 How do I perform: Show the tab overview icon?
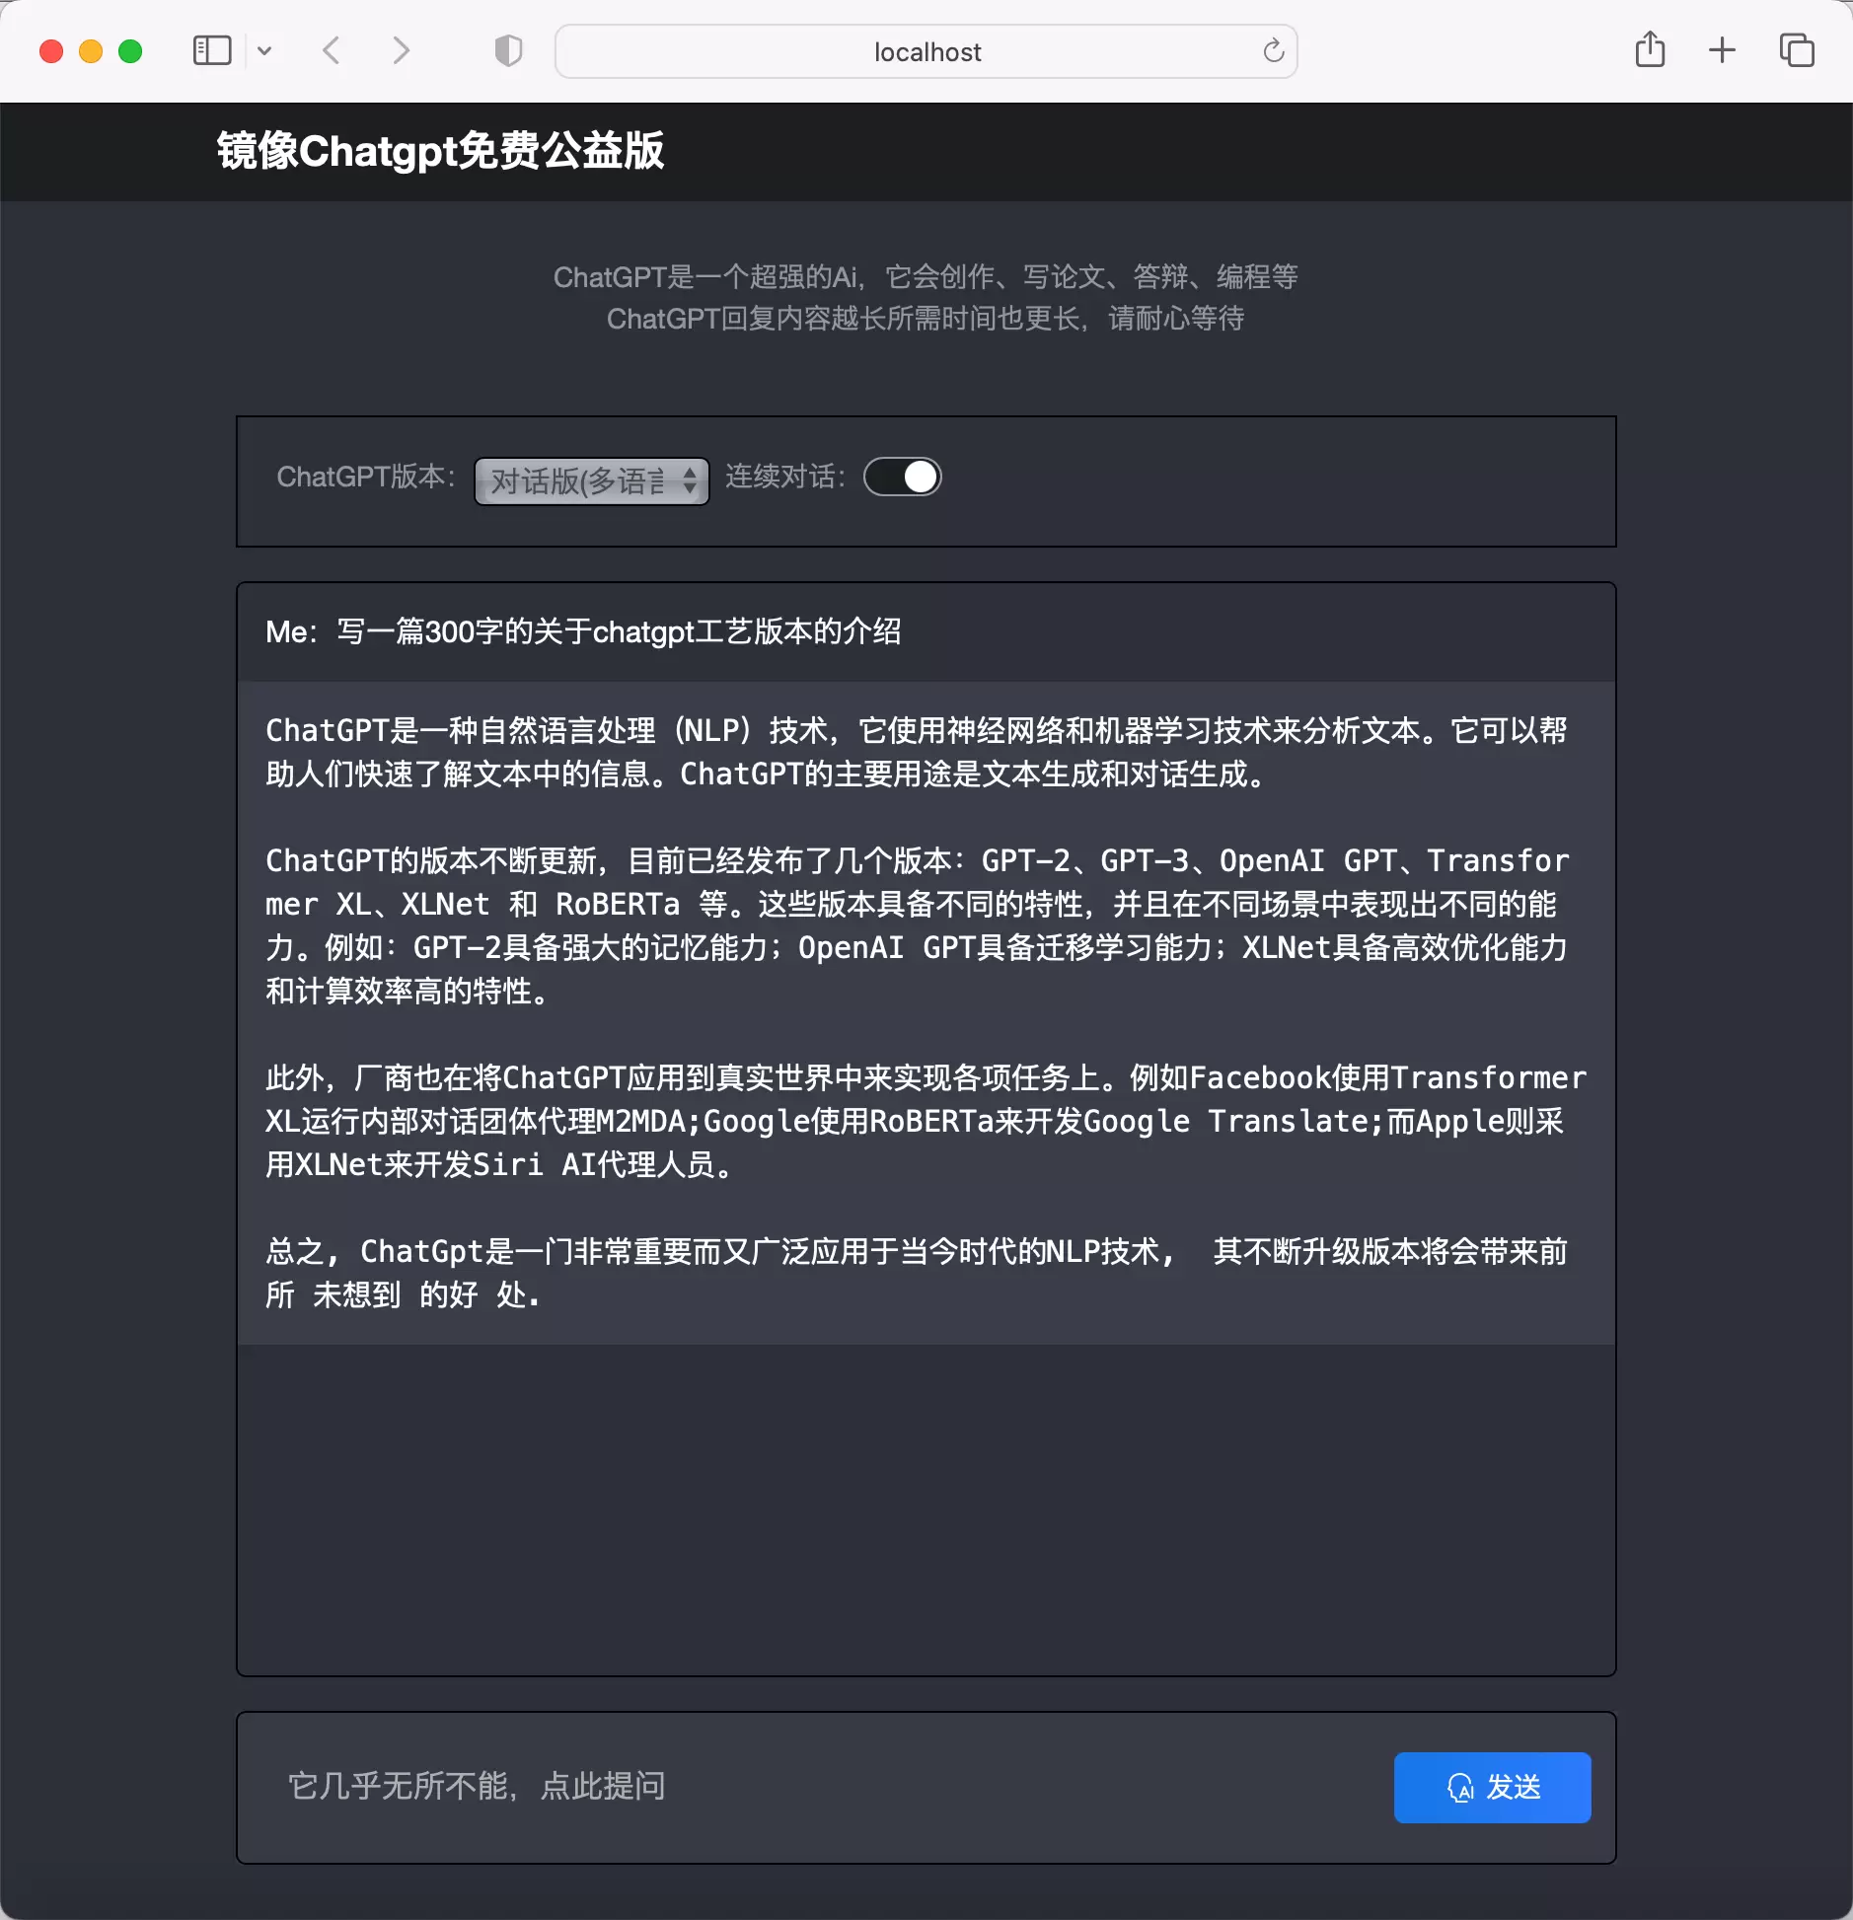point(1797,50)
